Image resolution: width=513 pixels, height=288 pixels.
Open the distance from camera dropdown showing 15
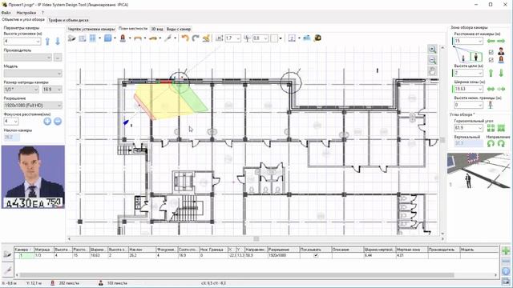480,41
